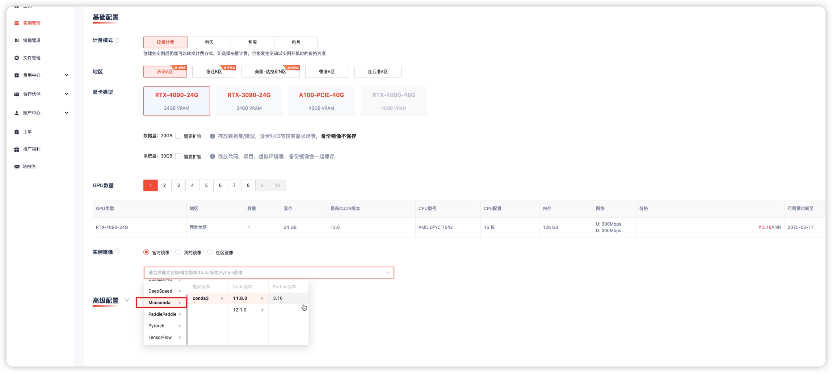Select 包月 billing mode
The image size is (832, 373).
(296, 42)
